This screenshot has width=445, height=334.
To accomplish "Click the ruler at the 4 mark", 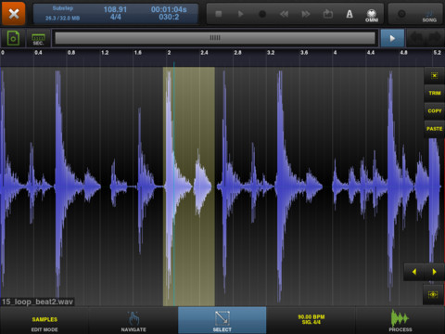I will (x=335, y=53).
